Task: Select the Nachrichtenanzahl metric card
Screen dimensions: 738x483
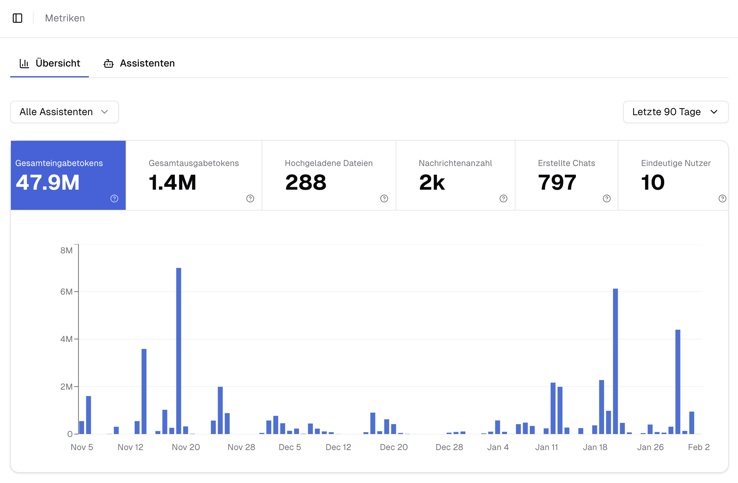Action: coord(455,175)
